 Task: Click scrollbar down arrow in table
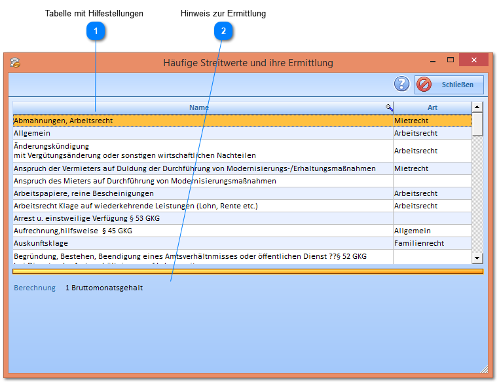[477, 258]
